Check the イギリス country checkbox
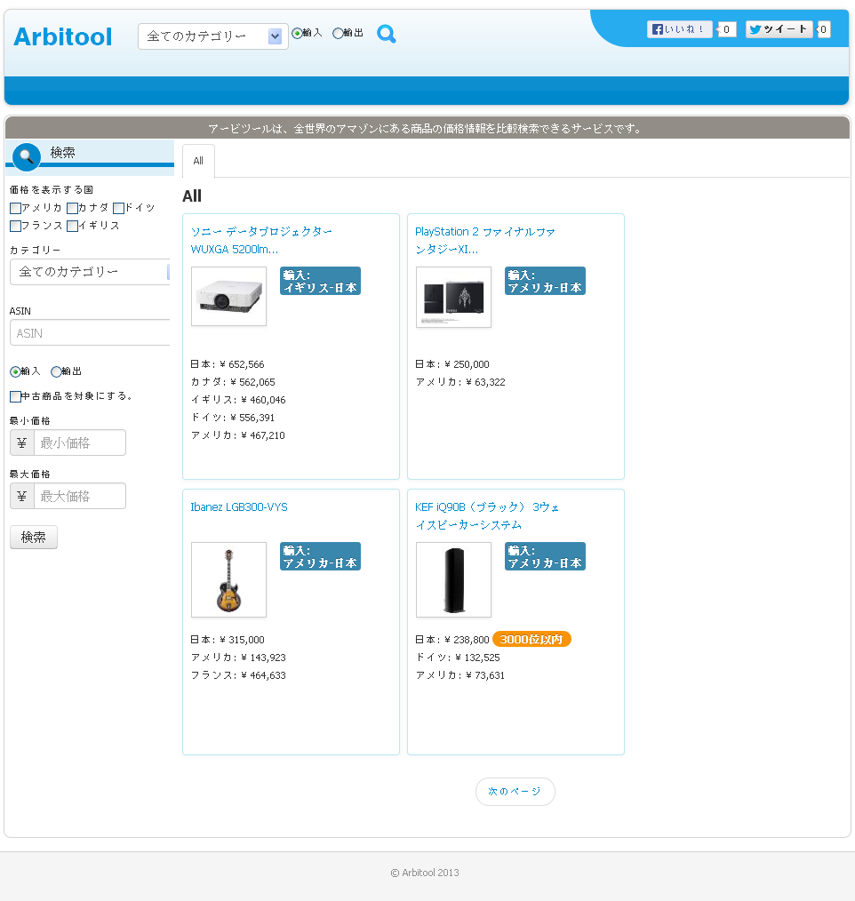 point(72,226)
